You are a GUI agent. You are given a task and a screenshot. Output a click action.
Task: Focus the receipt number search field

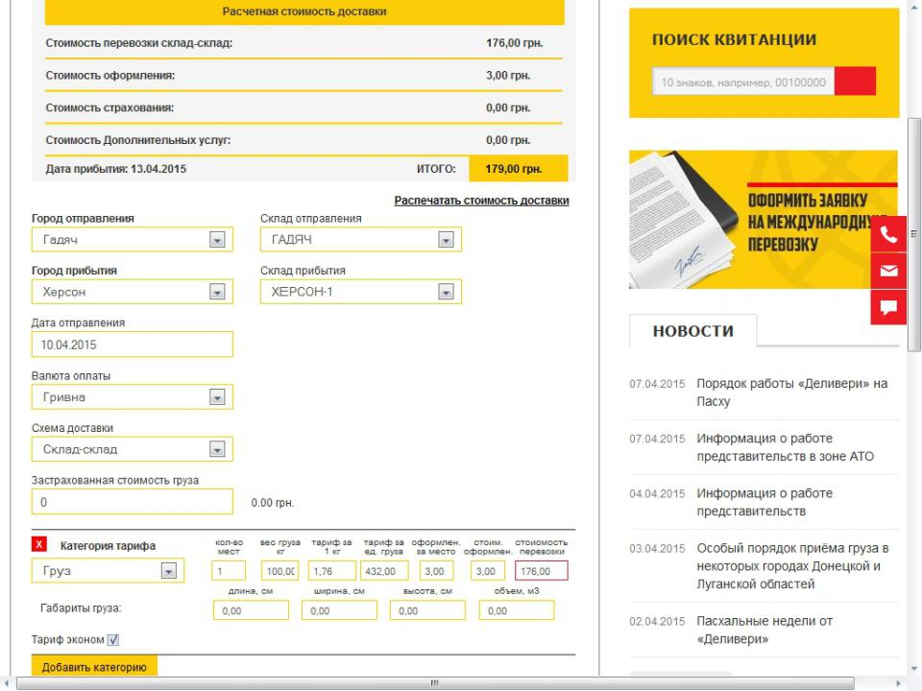[743, 83]
